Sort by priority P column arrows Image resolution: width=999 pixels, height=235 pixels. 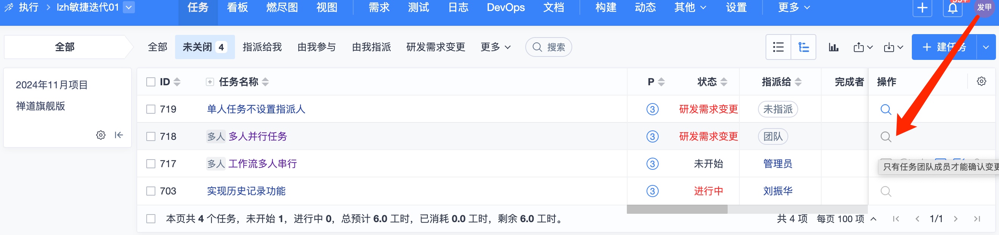661,82
